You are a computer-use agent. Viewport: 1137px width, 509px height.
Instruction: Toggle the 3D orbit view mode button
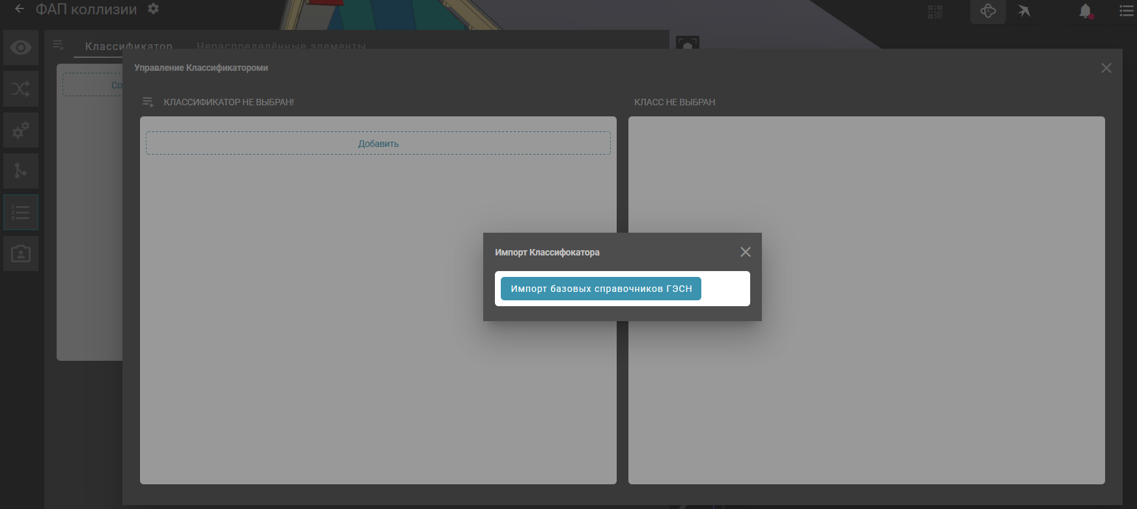coord(988,11)
